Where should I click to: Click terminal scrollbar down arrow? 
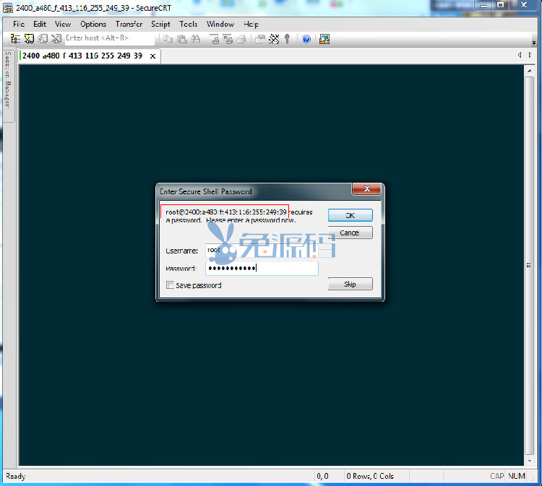click(529, 461)
